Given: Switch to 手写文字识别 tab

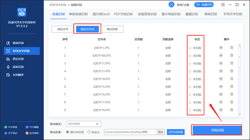Looking at the screenshot, I should pos(233,14).
